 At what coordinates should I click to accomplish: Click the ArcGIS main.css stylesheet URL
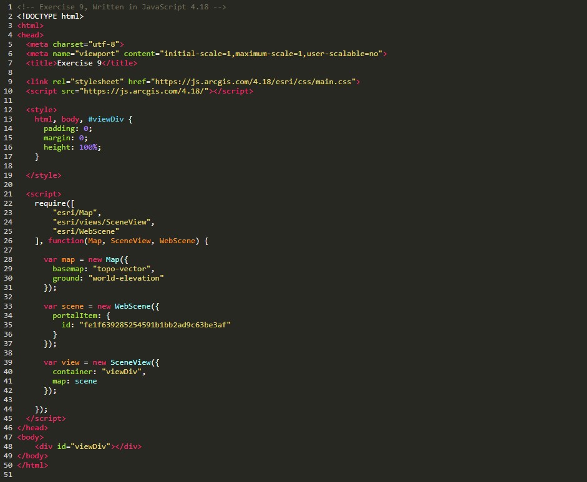(x=255, y=82)
